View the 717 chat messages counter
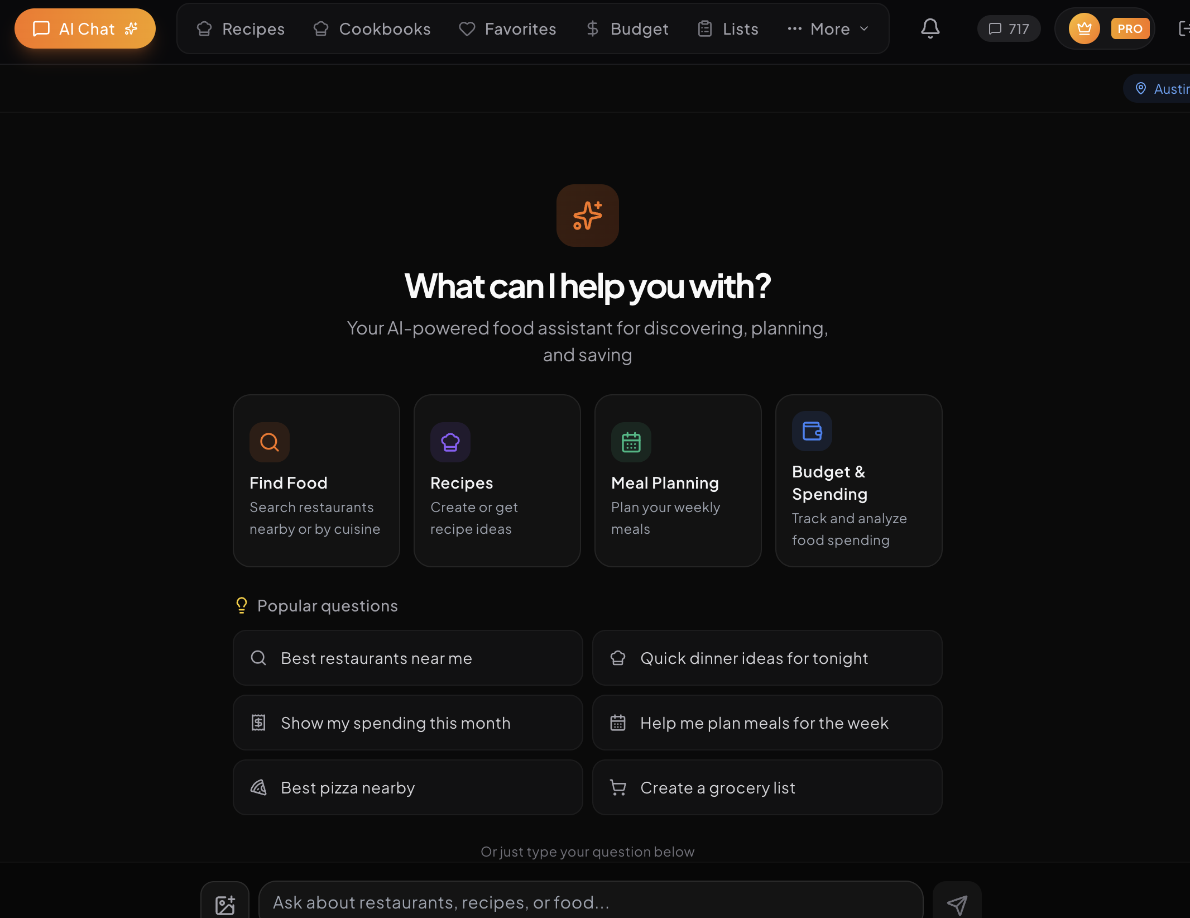The image size is (1190, 918). click(x=1008, y=28)
